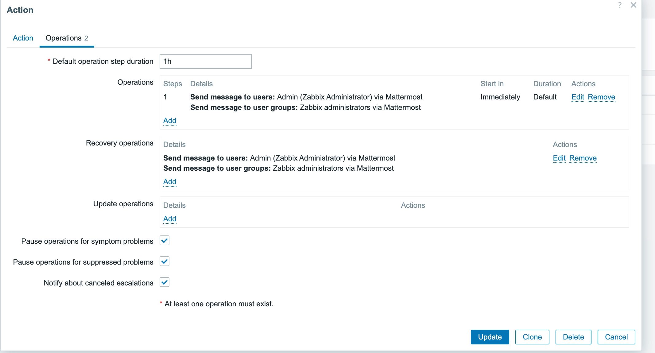Image resolution: width=655 pixels, height=353 pixels.
Task: Remove the recovery operation
Action: point(583,158)
